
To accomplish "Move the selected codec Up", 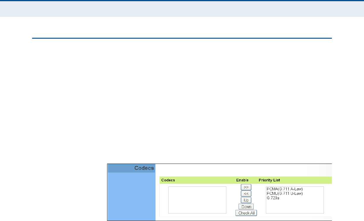I will (x=246, y=200).
